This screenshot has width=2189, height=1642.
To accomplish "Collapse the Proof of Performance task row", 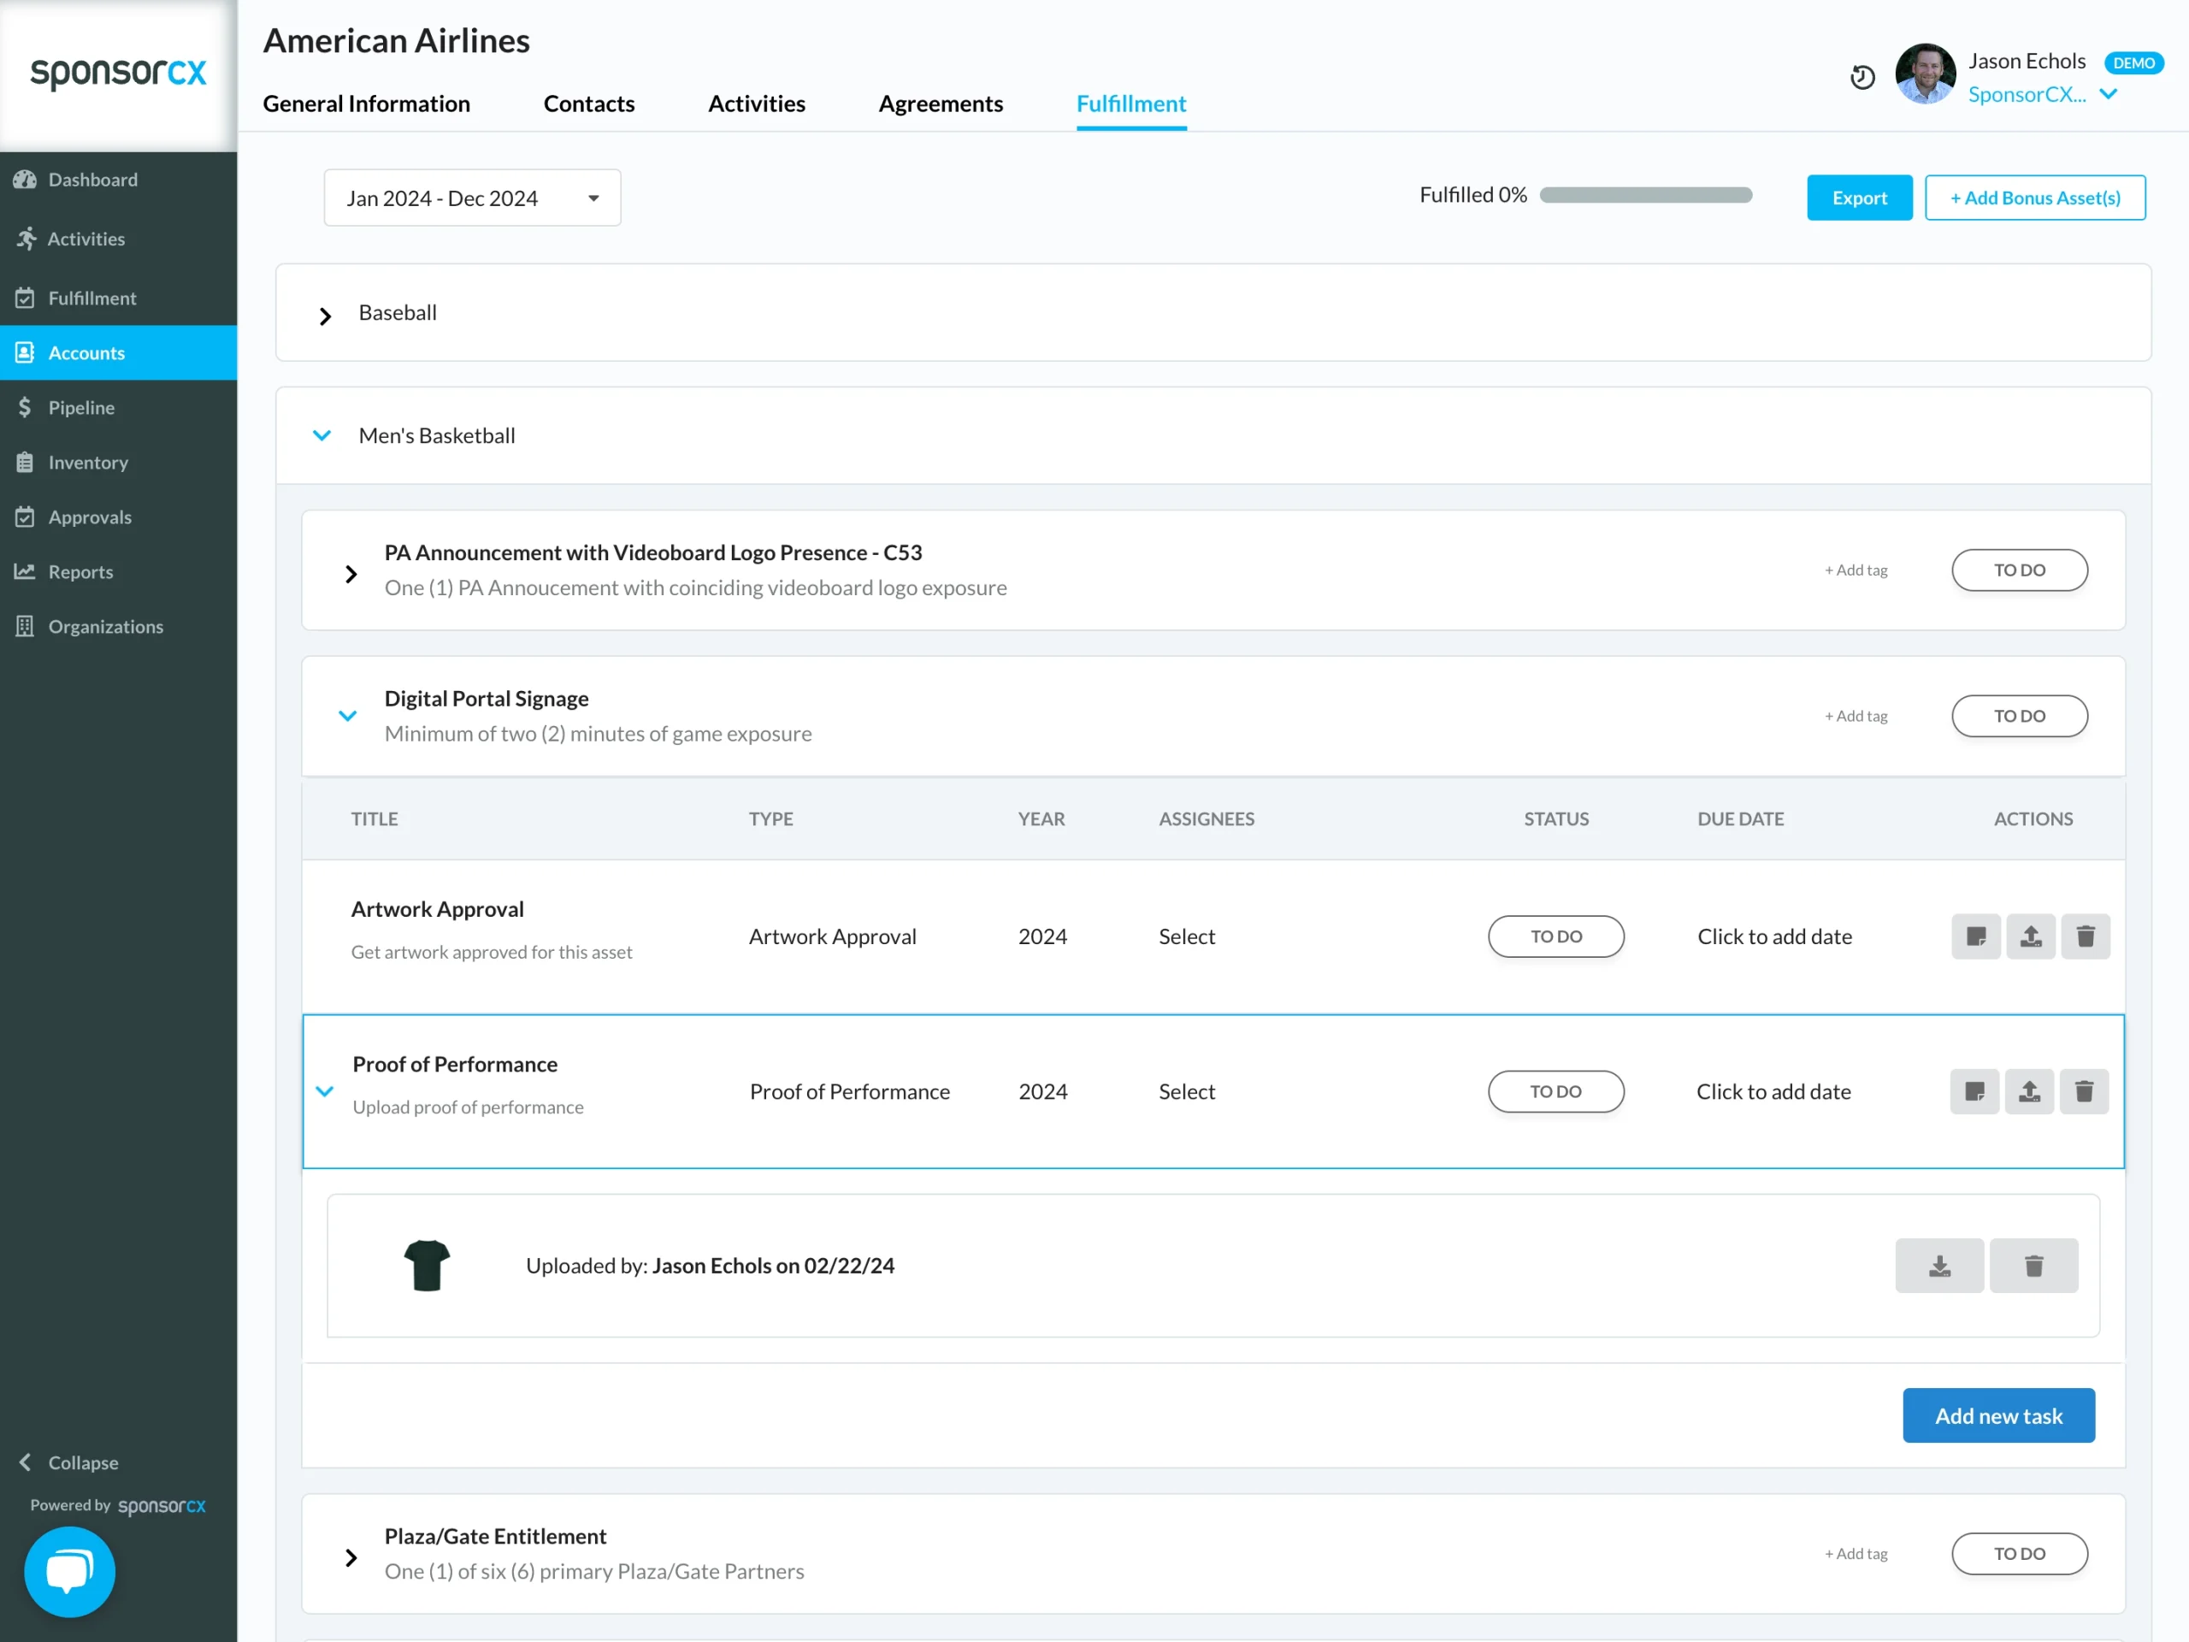I will (x=325, y=1092).
